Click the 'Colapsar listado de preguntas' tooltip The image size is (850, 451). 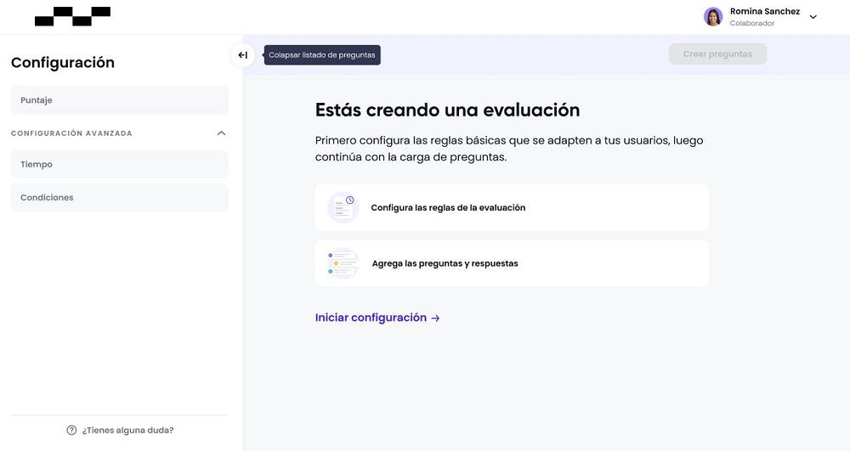(x=322, y=54)
